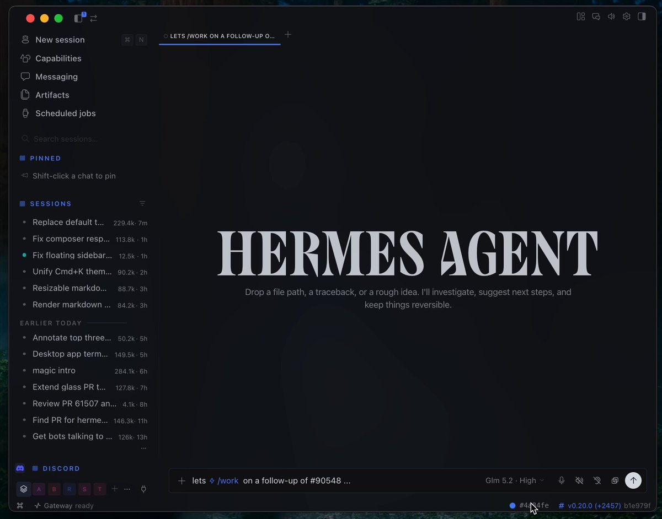The height and width of the screenshot is (519, 662).
Task: Select profile T avatar
Action: tap(99, 489)
